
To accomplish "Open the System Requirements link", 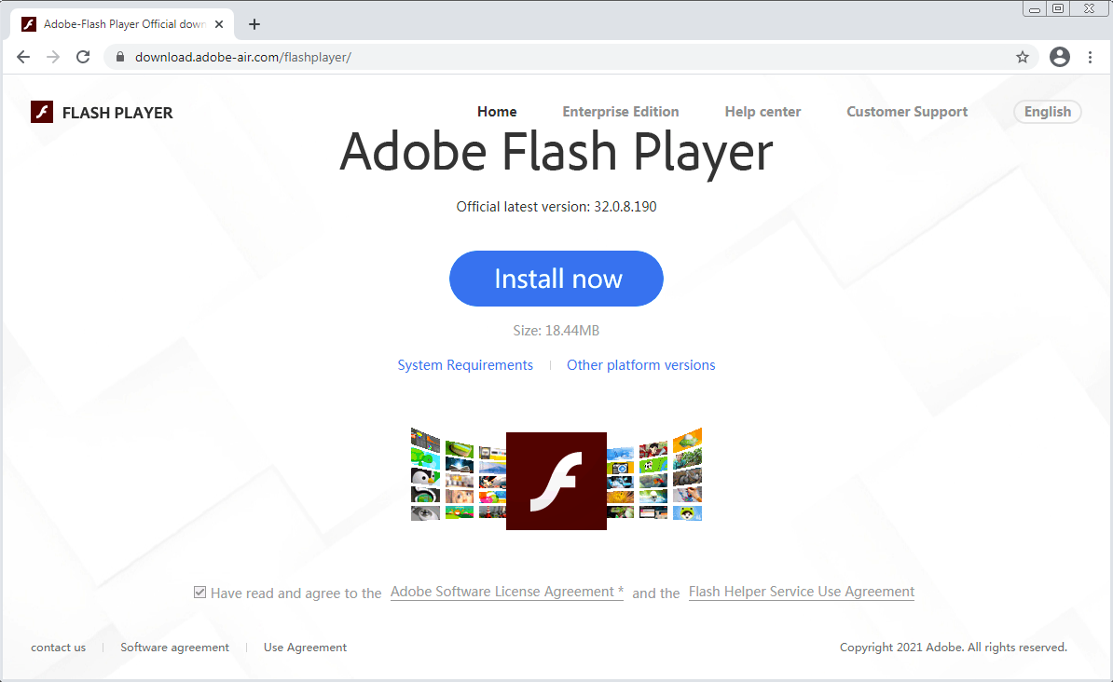I will click(465, 365).
